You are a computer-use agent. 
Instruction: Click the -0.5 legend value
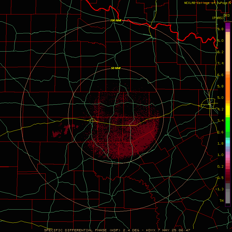(x=219, y=178)
